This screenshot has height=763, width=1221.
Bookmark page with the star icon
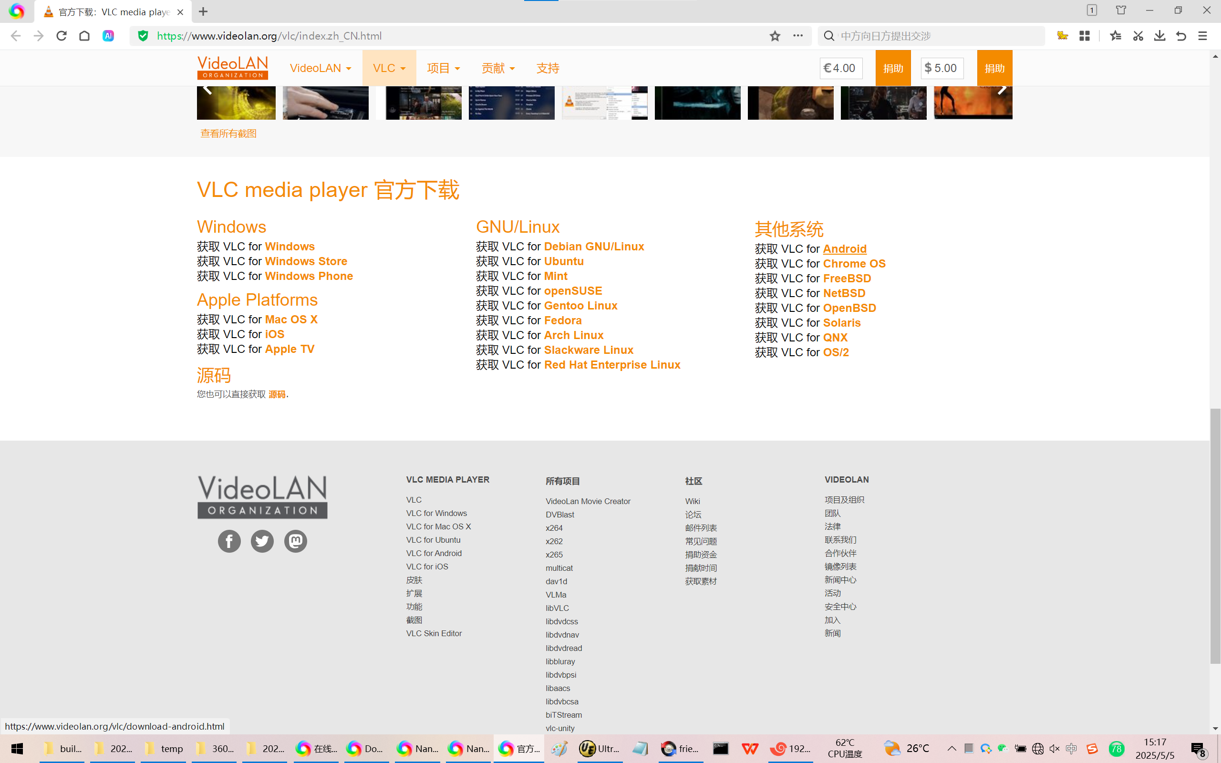tap(775, 36)
